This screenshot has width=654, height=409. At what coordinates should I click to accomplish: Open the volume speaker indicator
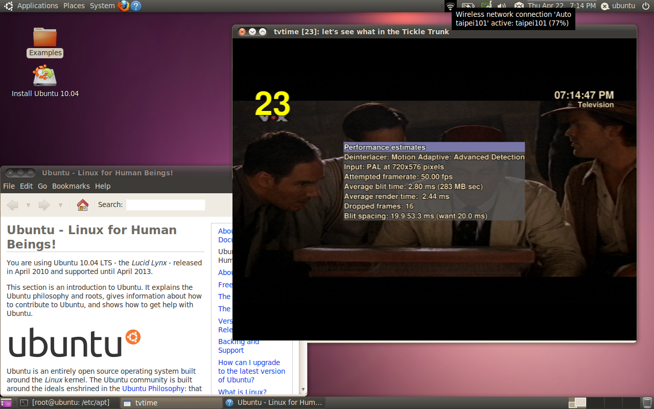(501, 6)
